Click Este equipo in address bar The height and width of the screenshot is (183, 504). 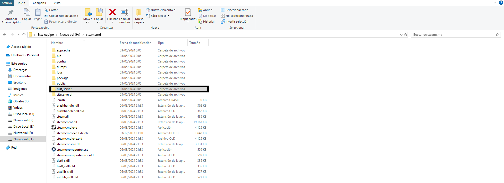[x=46, y=35]
